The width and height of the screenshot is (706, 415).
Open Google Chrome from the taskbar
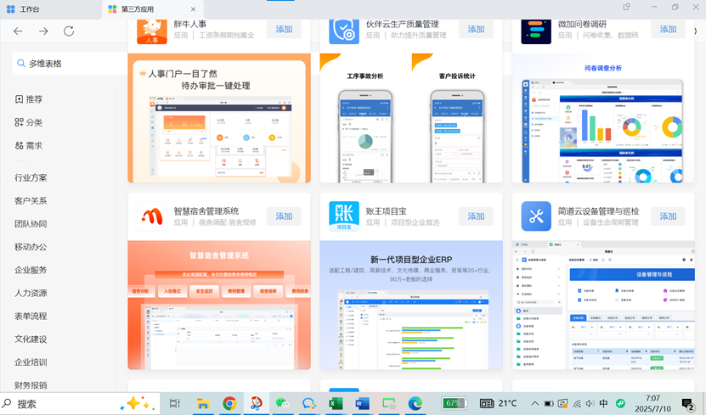(x=229, y=403)
